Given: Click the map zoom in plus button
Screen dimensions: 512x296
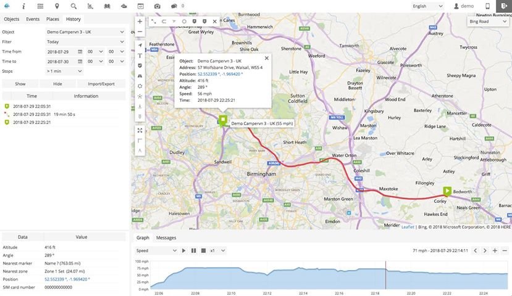Looking at the screenshot, I should tap(140, 21).
